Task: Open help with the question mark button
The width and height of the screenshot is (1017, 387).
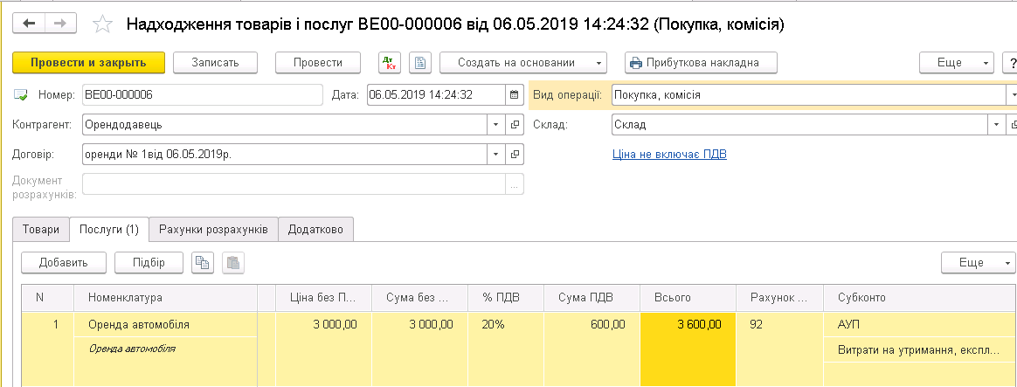Action: 1011,62
